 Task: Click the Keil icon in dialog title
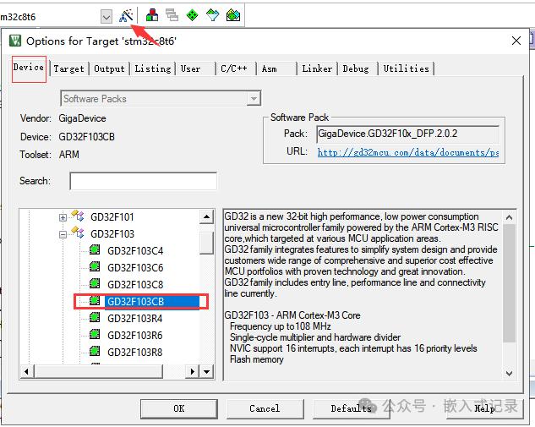point(15,41)
